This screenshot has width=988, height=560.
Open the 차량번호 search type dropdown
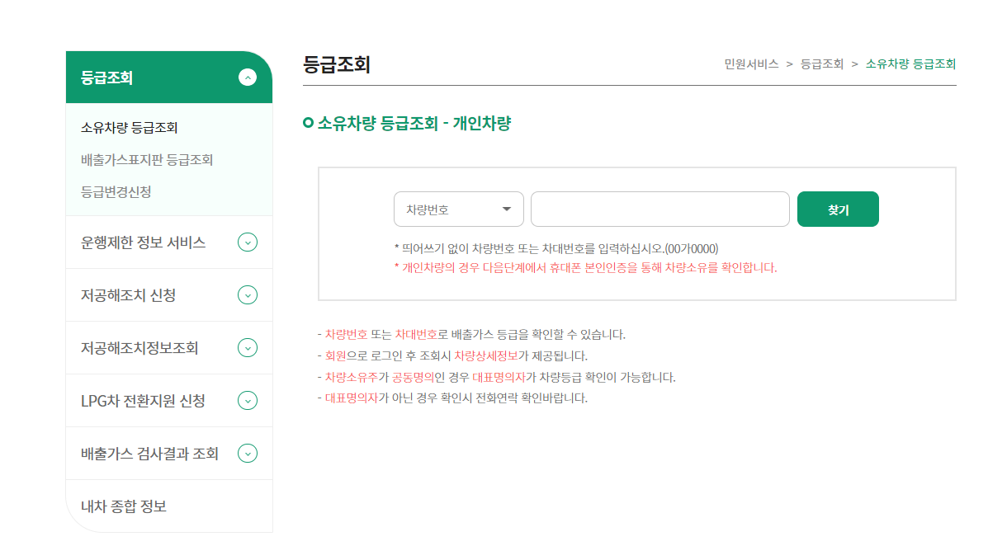coord(458,209)
